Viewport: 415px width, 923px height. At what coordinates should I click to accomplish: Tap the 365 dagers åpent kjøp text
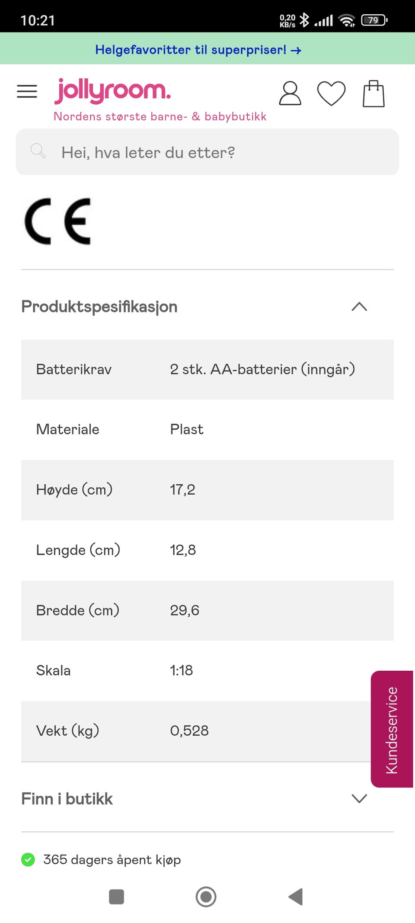(x=112, y=859)
